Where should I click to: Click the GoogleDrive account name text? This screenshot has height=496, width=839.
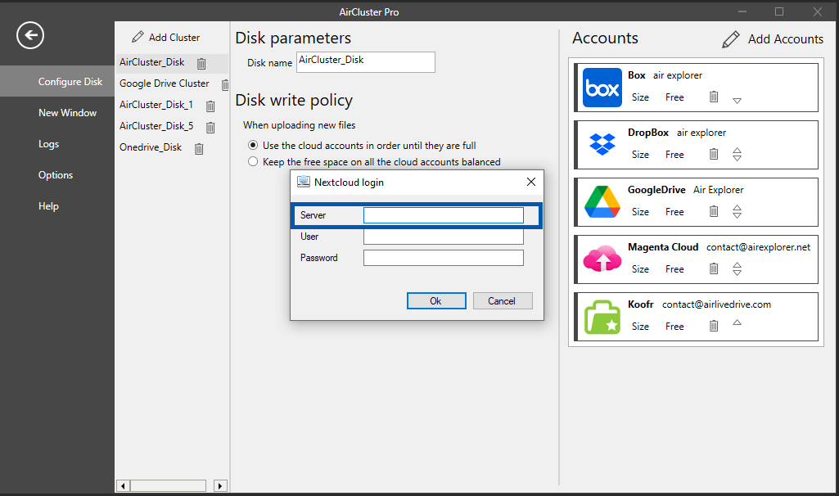pos(656,190)
